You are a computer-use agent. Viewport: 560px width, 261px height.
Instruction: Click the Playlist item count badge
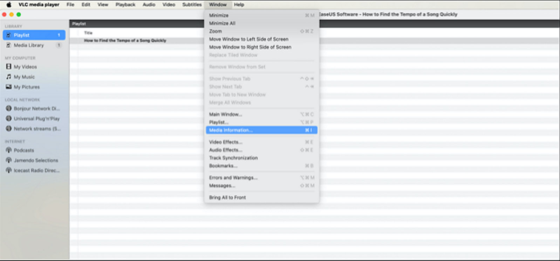(59, 35)
